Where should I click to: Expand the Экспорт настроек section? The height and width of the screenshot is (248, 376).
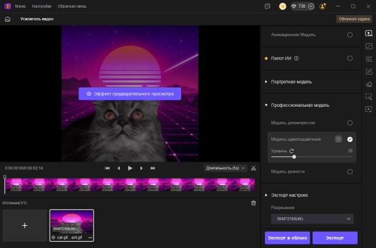[x=266, y=195]
